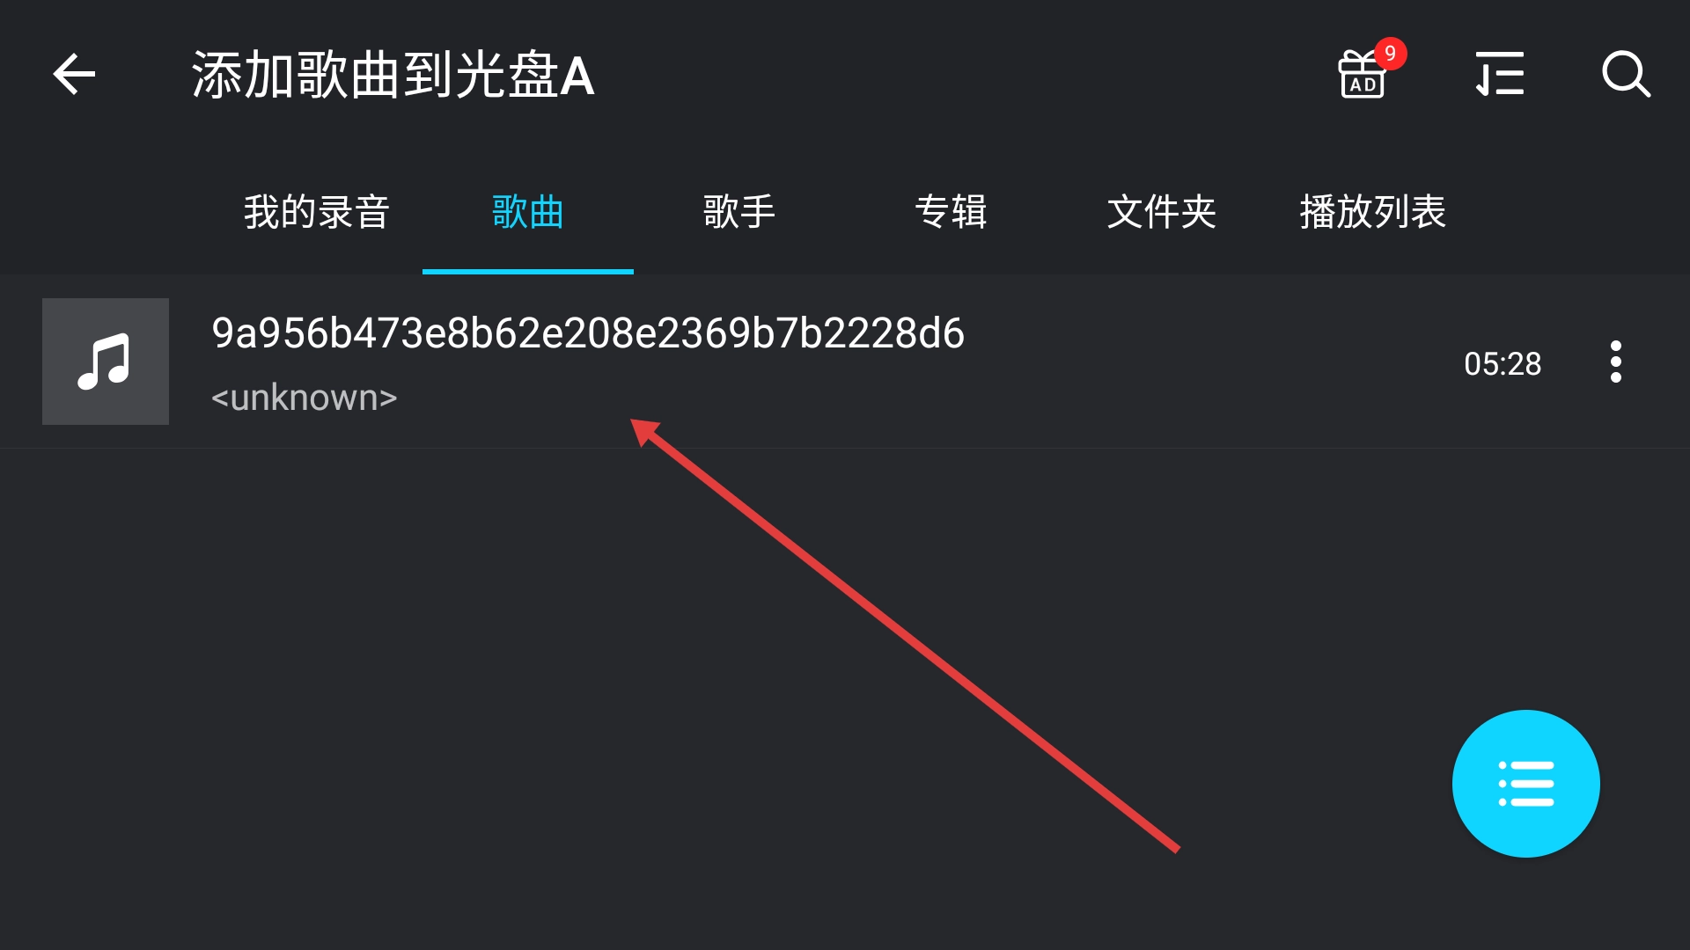Viewport: 1690px width, 950px height.
Task: Go back using the left arrow
Action: (x=74, y=74)
